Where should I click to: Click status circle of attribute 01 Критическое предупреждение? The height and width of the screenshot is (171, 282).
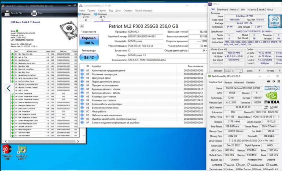82,71
